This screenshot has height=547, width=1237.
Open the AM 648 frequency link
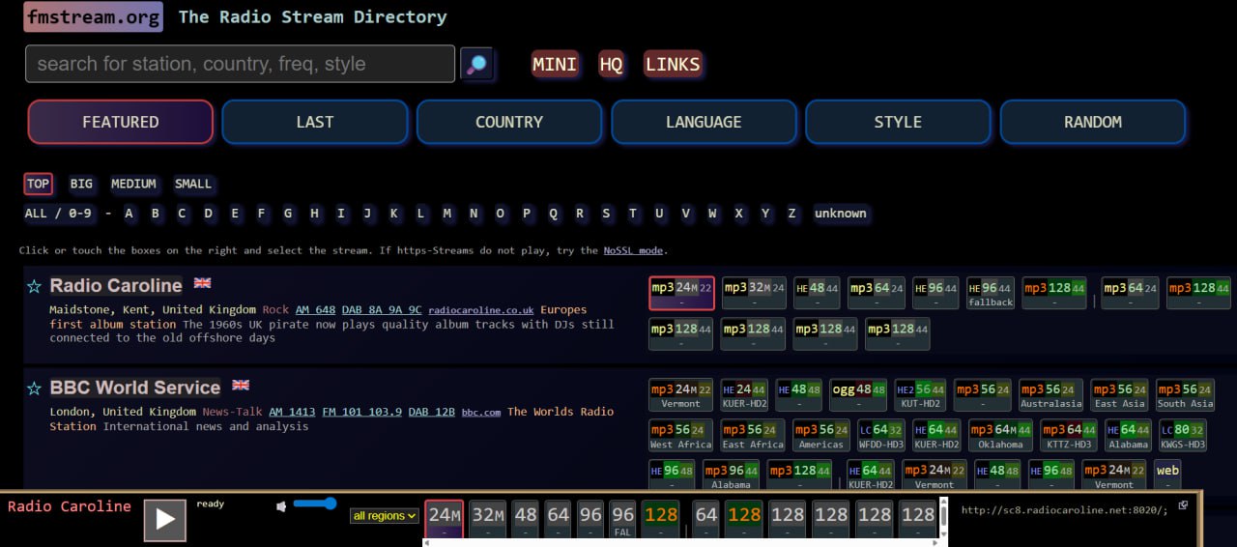pyautogui.click(x=316, y=310)
